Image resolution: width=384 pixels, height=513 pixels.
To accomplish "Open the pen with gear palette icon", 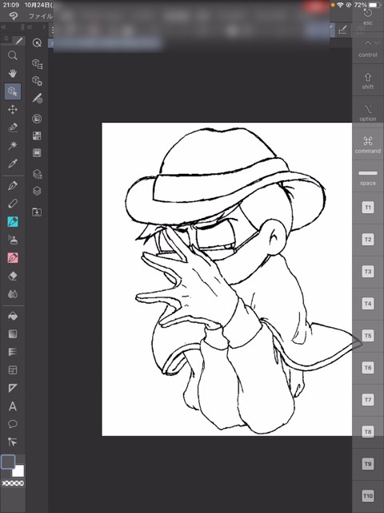I will (x=38, y=99).
